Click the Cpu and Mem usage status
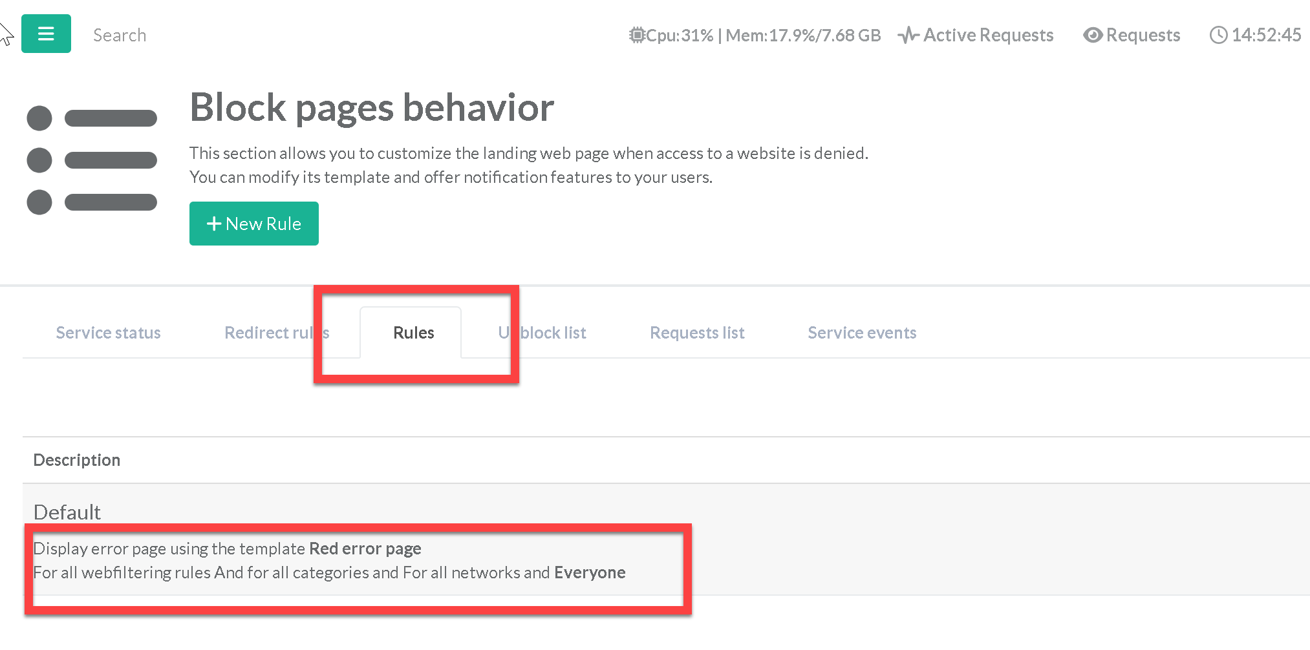 coord(763,35)
